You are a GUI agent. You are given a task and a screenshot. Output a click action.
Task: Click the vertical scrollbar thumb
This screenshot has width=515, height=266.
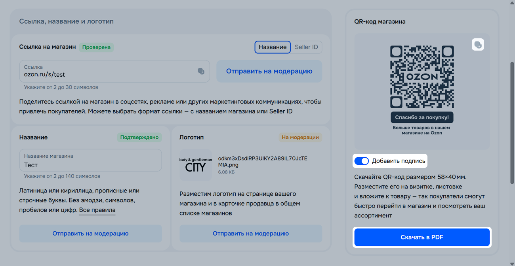[x=511, y=123]
